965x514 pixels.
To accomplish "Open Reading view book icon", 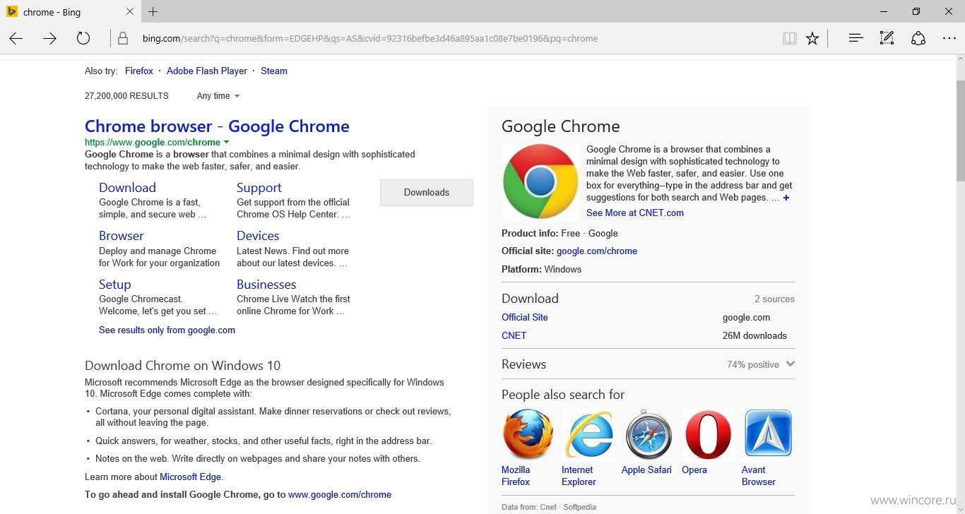I will click(790, 39).
